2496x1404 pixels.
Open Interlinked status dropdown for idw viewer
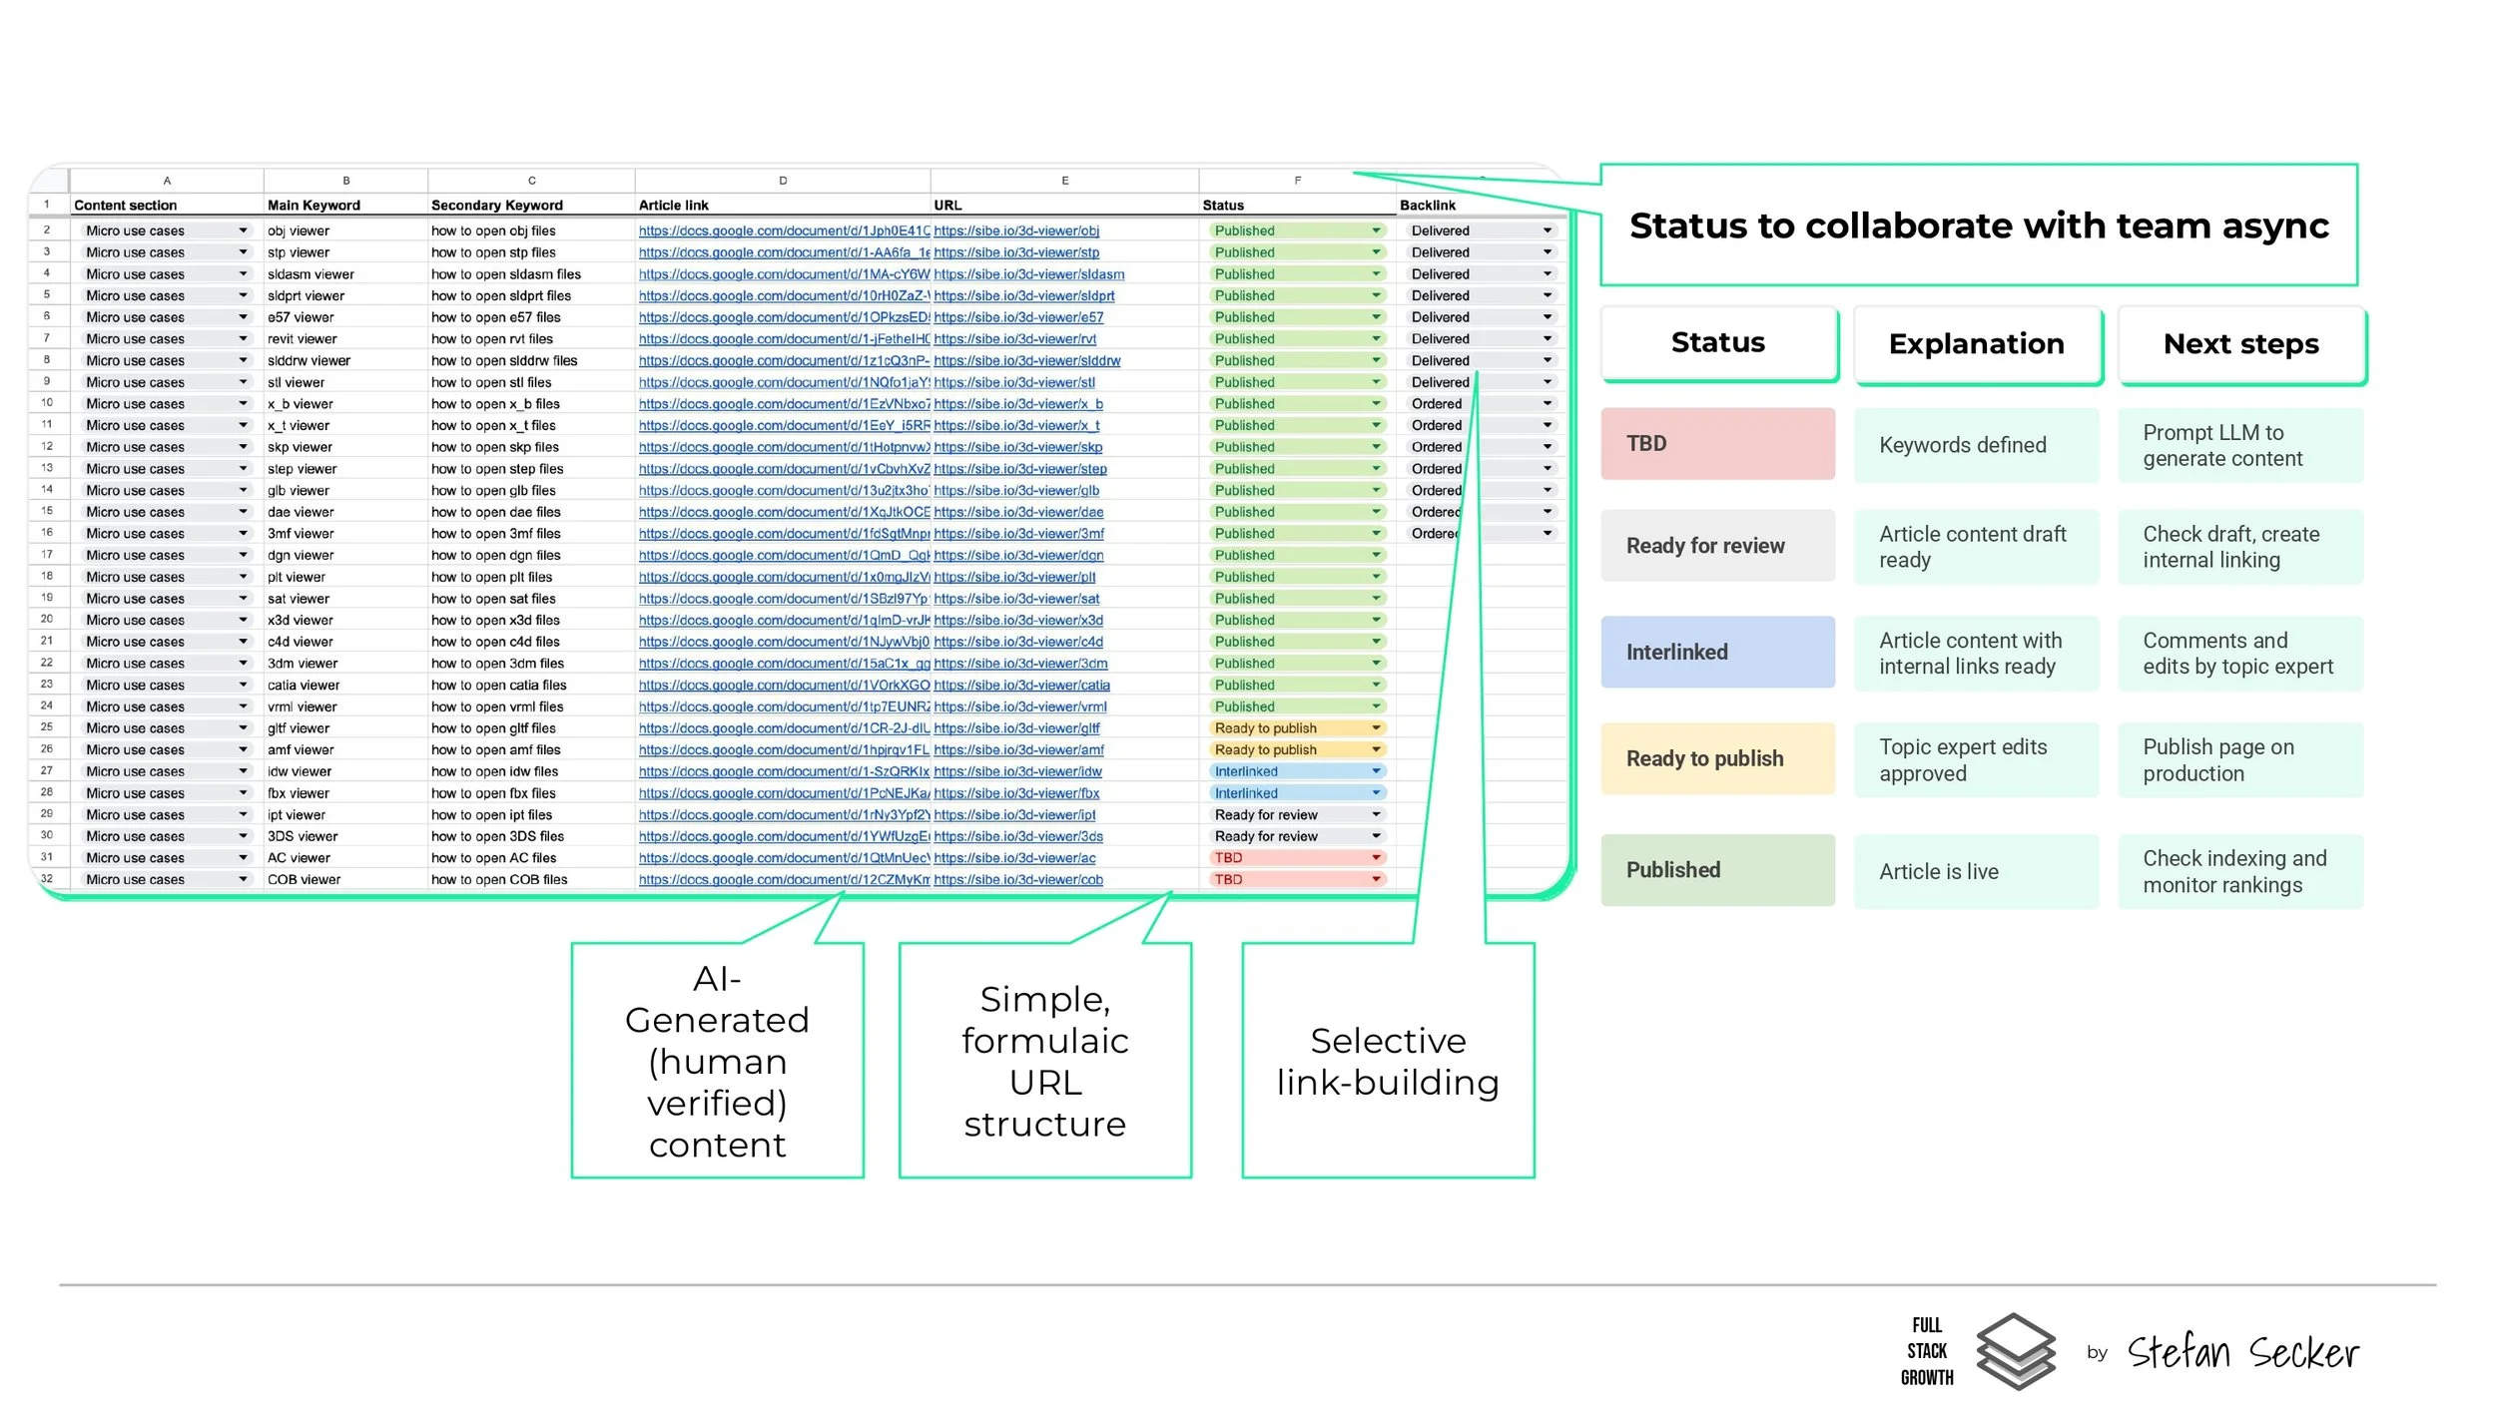click(1376, 771)
